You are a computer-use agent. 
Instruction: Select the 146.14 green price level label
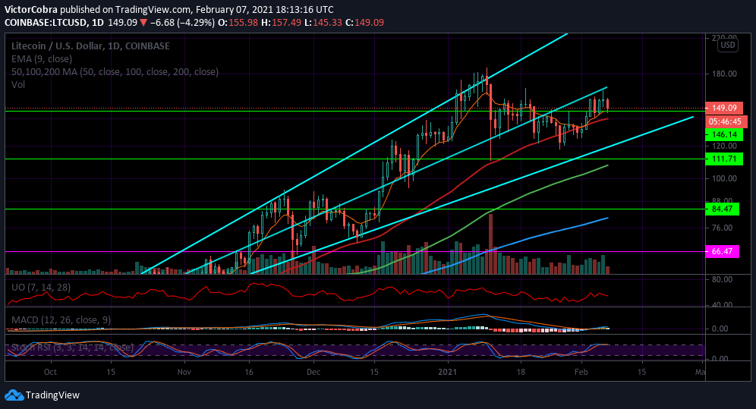(724, 135)
